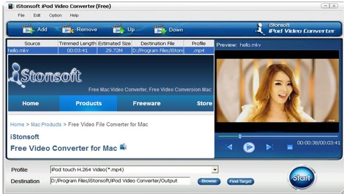344x194 pixels.
Task: Click the Find Target button
Action: pos(240,181)
